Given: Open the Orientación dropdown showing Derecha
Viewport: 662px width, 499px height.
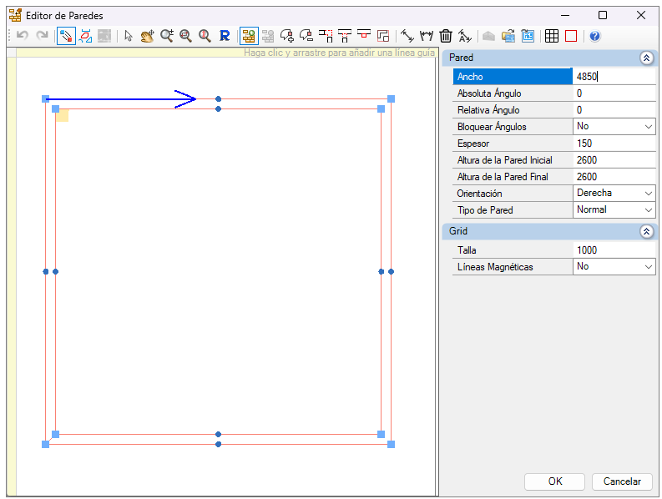Looking at the screenshot, I should tap(614, 193).
